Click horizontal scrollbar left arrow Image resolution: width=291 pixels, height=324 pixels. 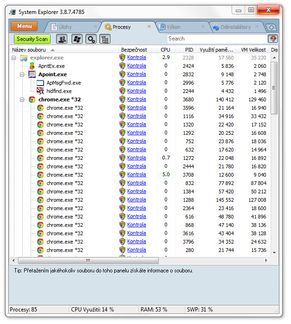[13, 260]
